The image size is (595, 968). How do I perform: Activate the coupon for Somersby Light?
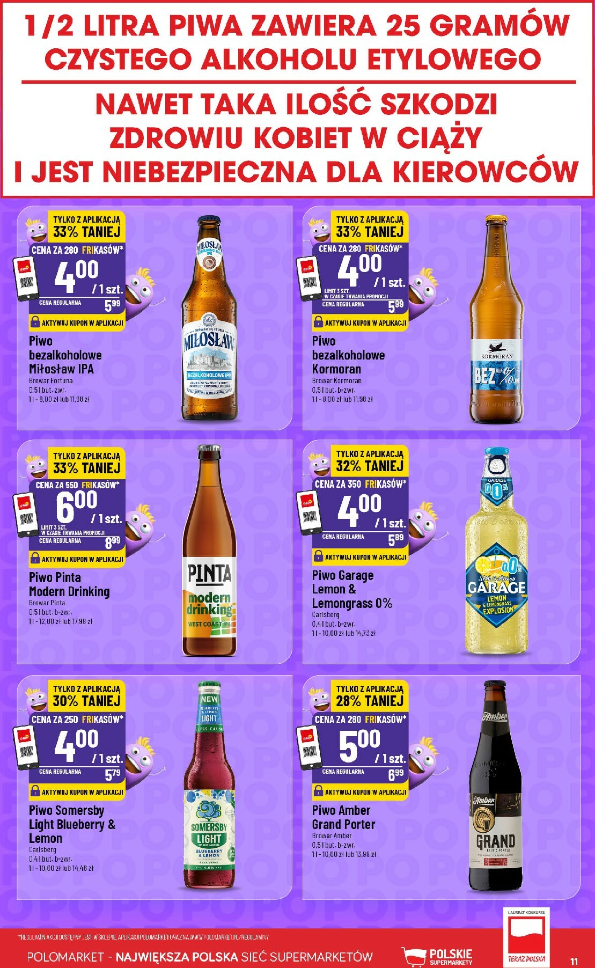77,792
